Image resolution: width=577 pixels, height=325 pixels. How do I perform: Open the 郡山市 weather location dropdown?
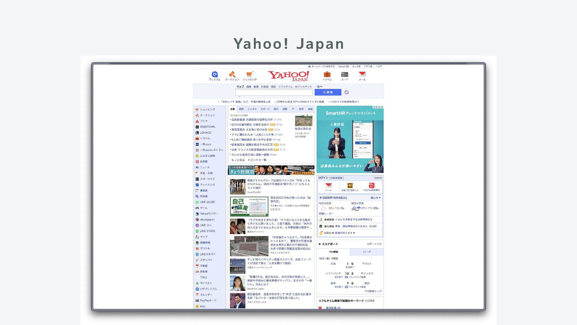pyautogui.click(x=376, y=198)
